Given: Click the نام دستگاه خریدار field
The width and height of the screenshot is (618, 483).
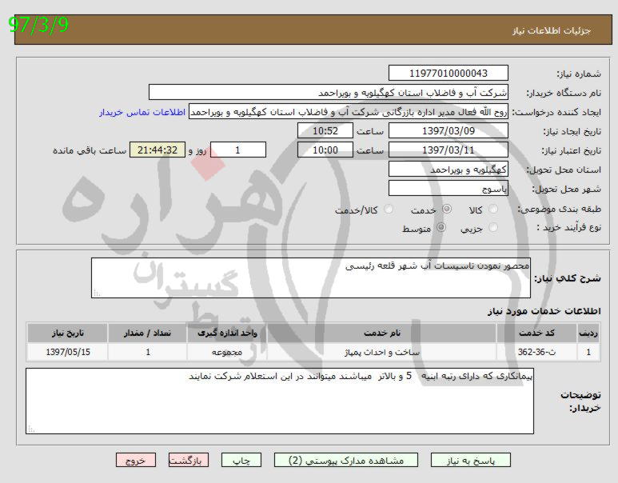Looking at the screenshot, I should (x=329, y=92).
